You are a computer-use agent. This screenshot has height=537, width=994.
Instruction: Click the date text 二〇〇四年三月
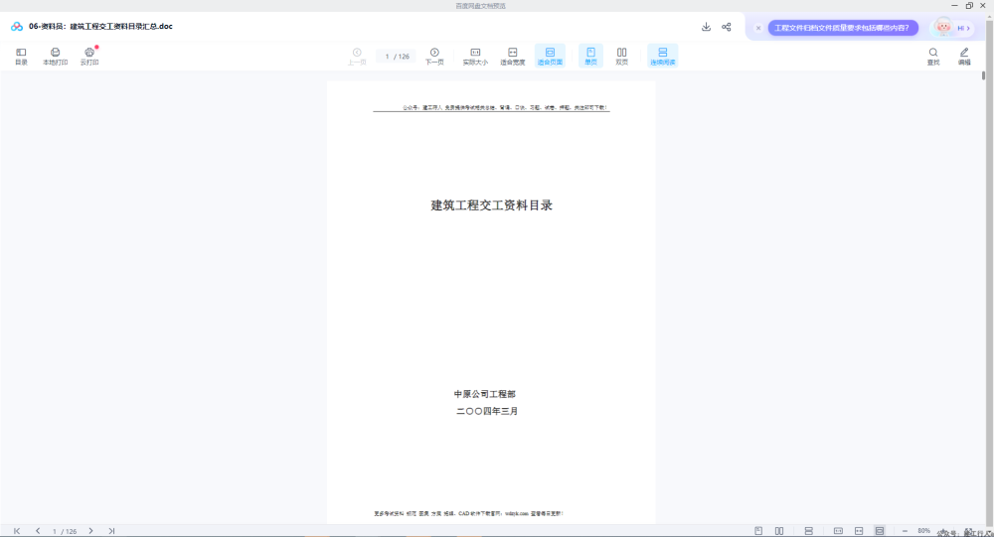[487, 411]
